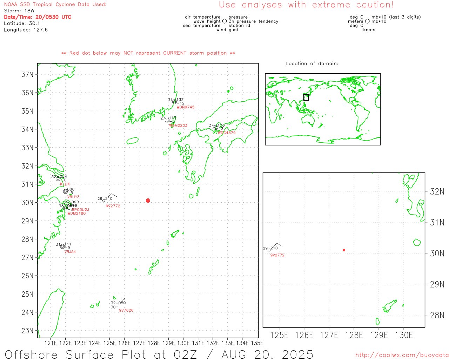The image size is (449, 359).
Task: Click the 23N latitude axis label
Action: (27, 331)
